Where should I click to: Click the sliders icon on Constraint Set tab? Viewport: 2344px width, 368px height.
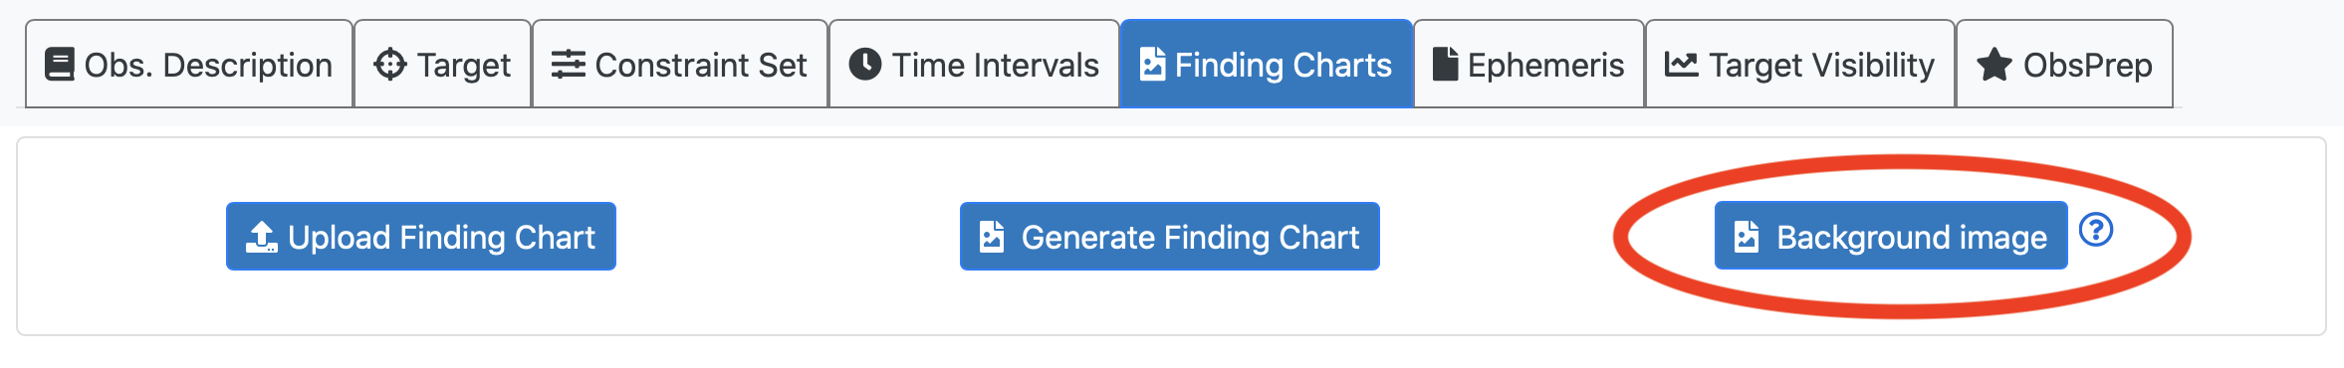[x=568, y=65]
